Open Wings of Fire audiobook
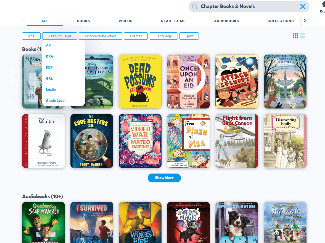Screen dimensions: 325x243 coord(140,222)
